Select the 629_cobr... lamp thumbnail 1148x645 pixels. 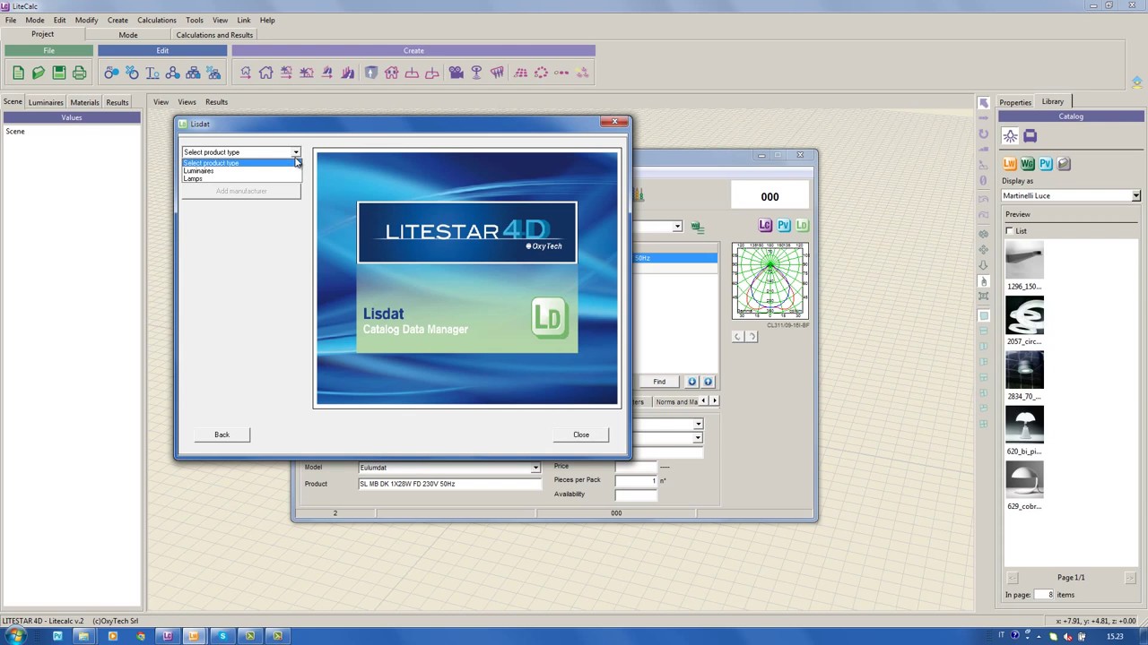tap(1024, 481)
